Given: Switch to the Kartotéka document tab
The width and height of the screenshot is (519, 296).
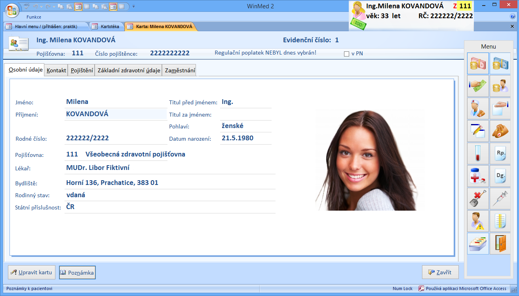Looking at the screenshot, I should 106,26.
